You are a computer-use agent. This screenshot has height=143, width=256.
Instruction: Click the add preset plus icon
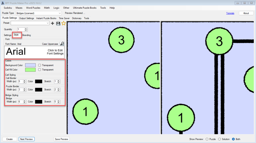pyautogui.click(x=52, y=23)
